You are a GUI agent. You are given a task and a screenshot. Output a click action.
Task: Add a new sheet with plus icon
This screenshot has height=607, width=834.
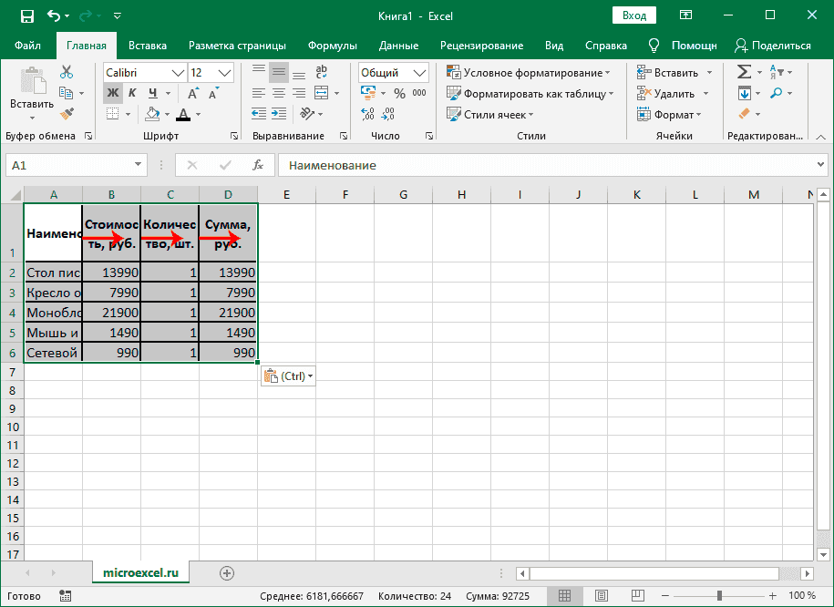[227, 572]
